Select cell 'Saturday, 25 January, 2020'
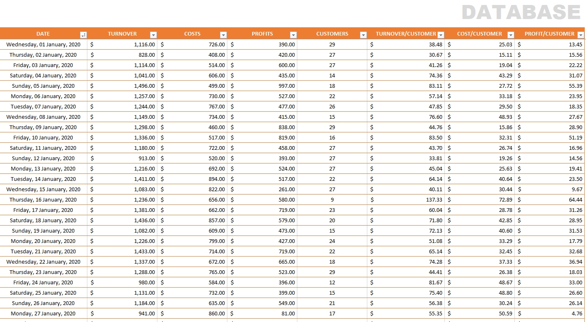The image size is (586, 322). tap(43, 293)
